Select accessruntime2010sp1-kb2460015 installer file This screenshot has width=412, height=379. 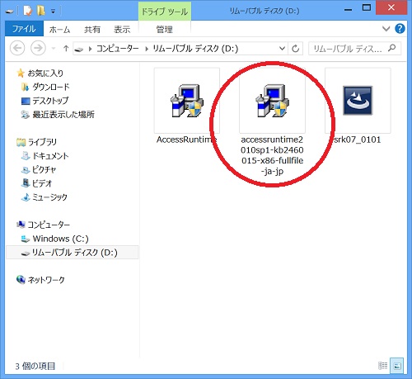coord(272,121)
